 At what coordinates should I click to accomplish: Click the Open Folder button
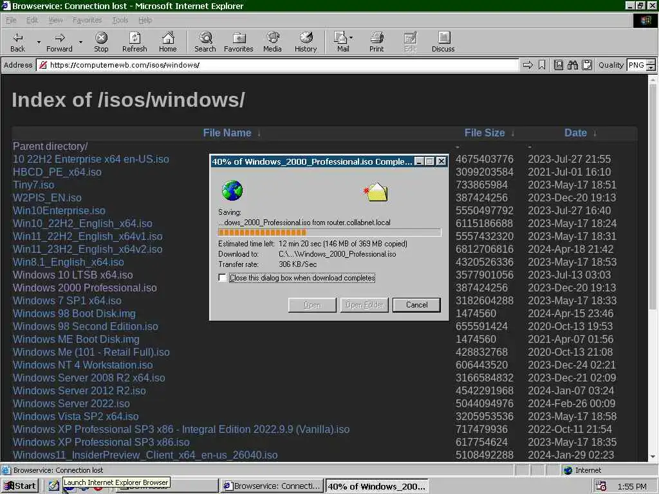364,305
